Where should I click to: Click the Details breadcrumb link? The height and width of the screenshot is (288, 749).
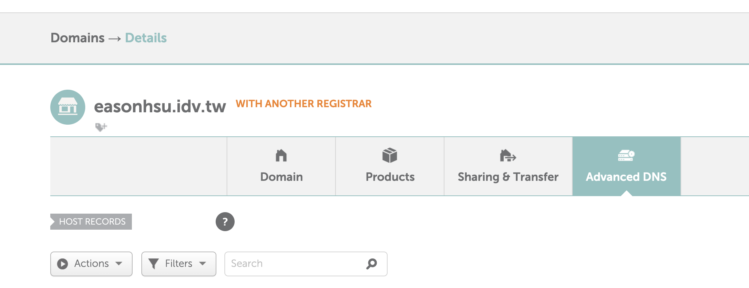coord(146,38)
